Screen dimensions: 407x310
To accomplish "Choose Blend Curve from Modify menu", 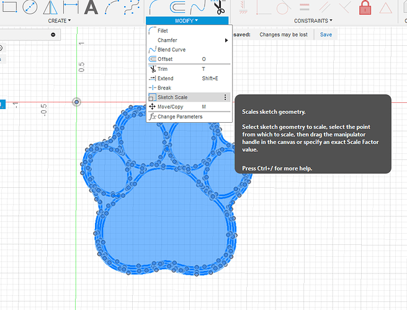I will tap(189, 50).
